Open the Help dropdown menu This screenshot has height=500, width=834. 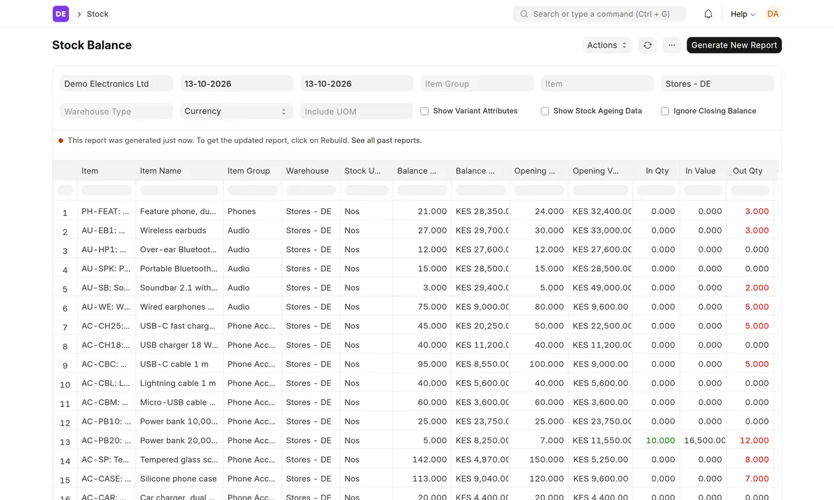click(x=743, y=14)
